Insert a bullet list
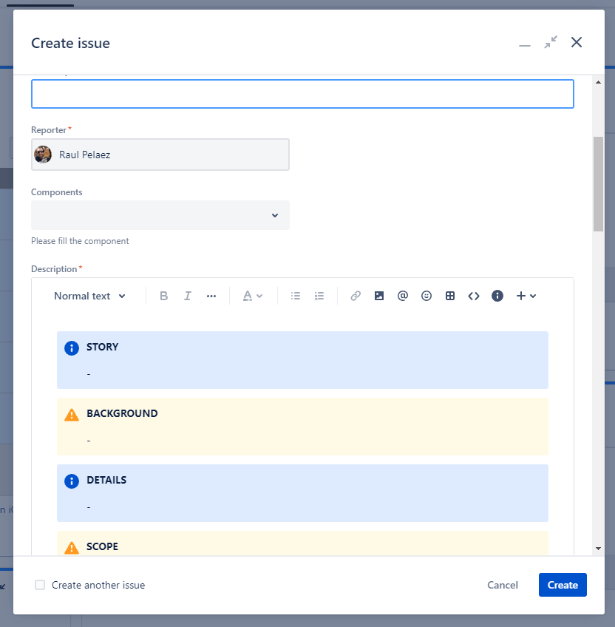615x627 pixels. click(296, 296)
